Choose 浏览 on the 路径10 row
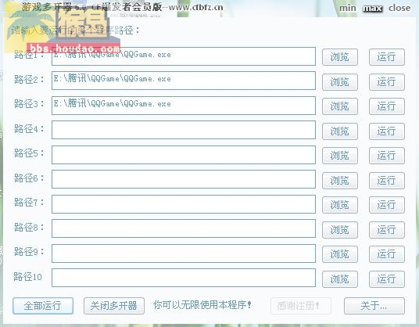 [x=339, y=279]
